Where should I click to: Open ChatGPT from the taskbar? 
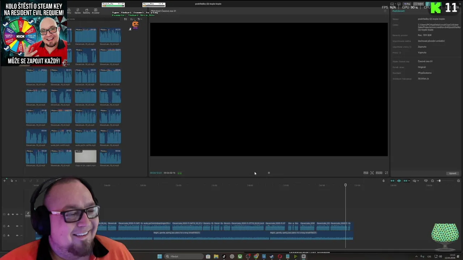coord(232,256)
